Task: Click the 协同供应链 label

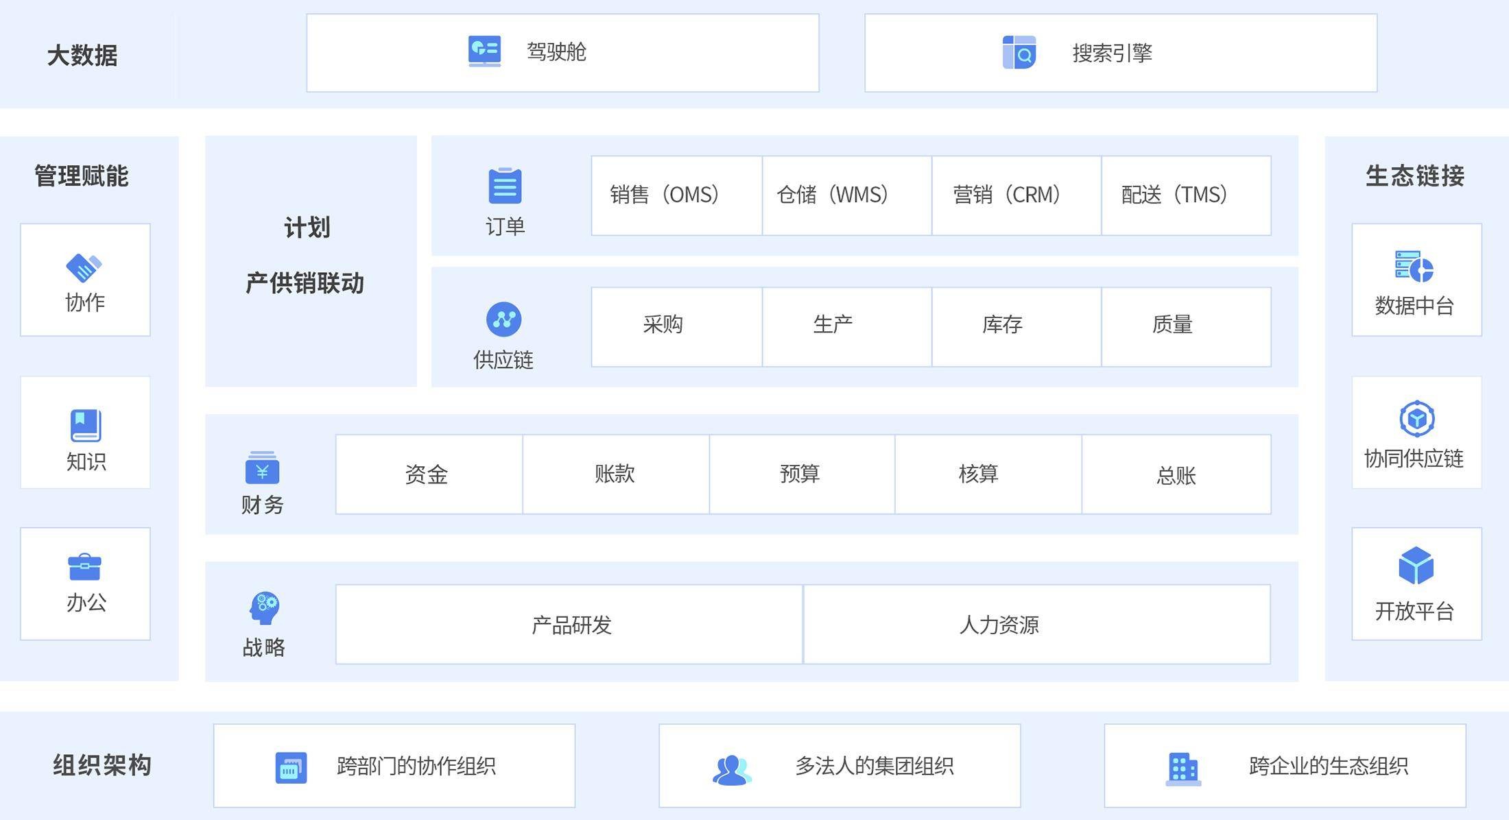Action: pos(1414,458)
